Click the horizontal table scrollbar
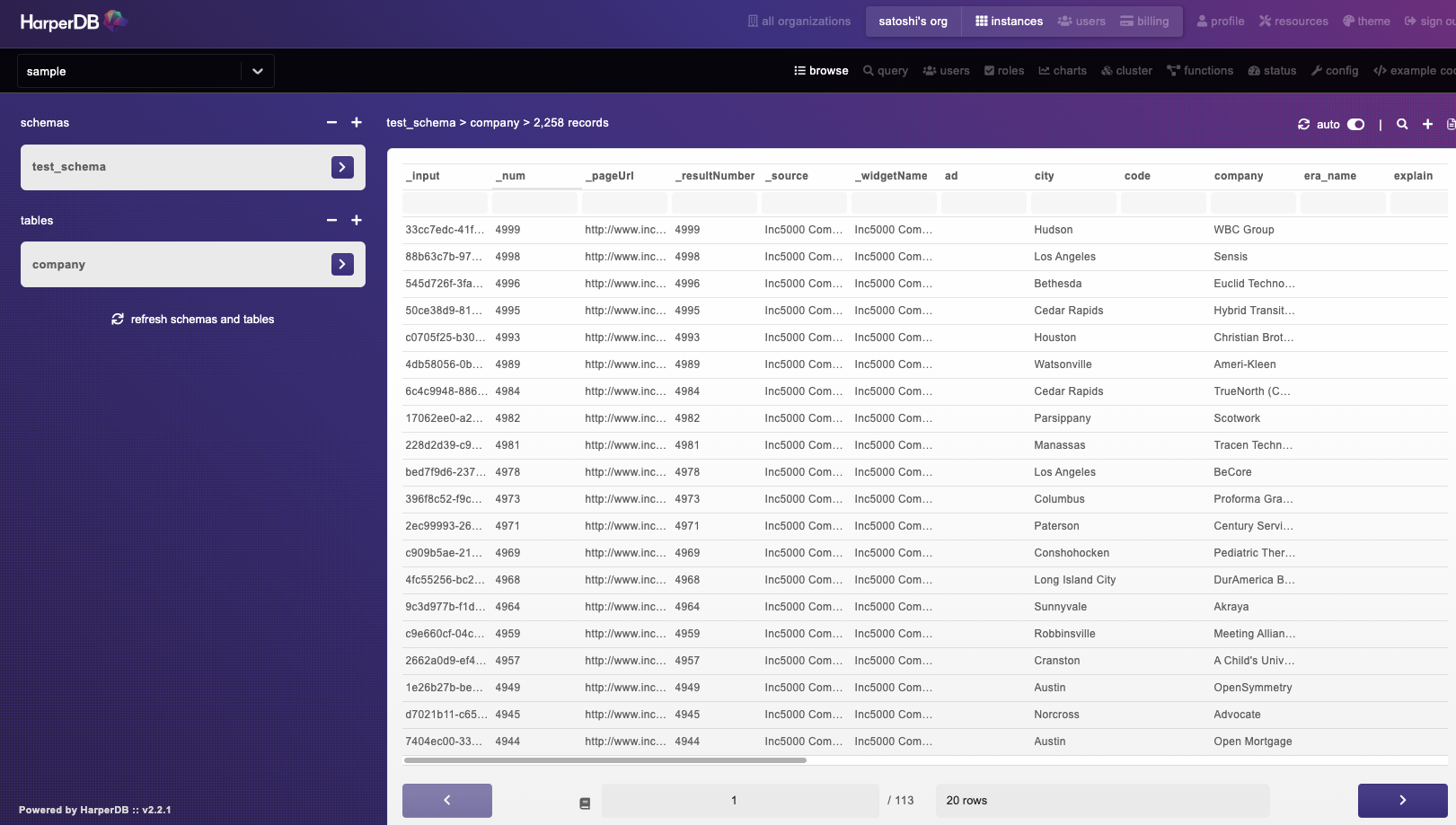Screen dimensions: 1456x825 pyautogui.click(x=605, y=760)
